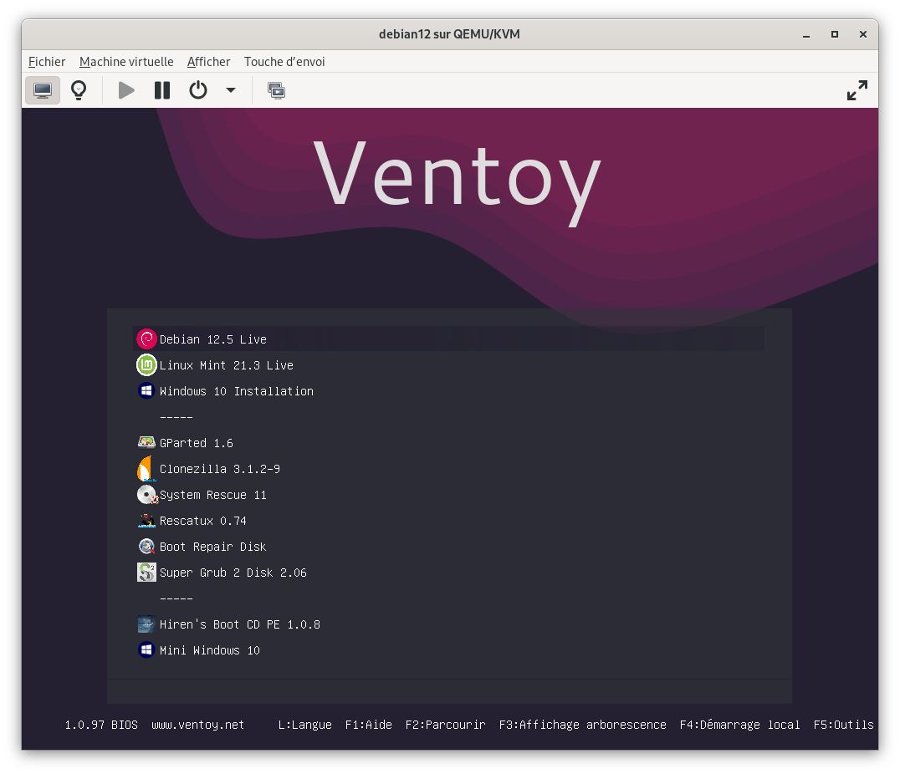Open the Fichier menu
Screen dimensions: 900x774
[47, 61]
